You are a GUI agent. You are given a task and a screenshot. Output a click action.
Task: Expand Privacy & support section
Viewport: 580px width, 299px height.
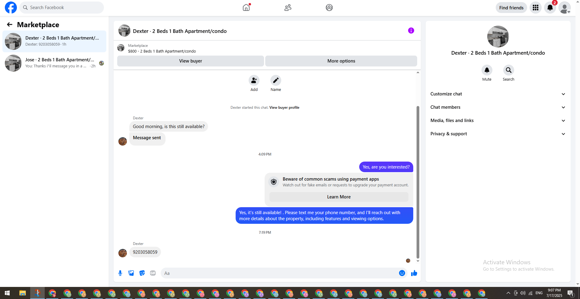click(498, 134)
